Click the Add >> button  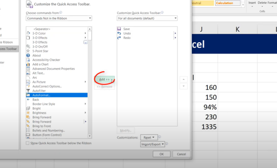point(104,80)
